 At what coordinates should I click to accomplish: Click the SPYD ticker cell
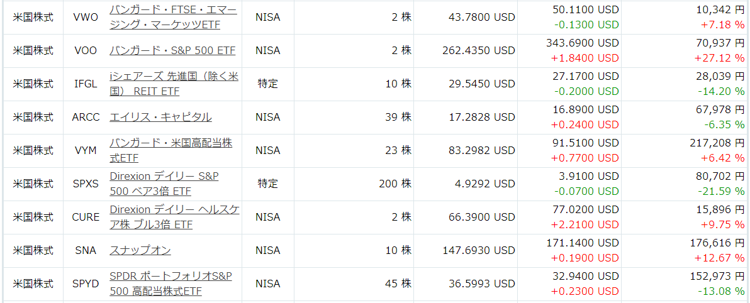86,284
